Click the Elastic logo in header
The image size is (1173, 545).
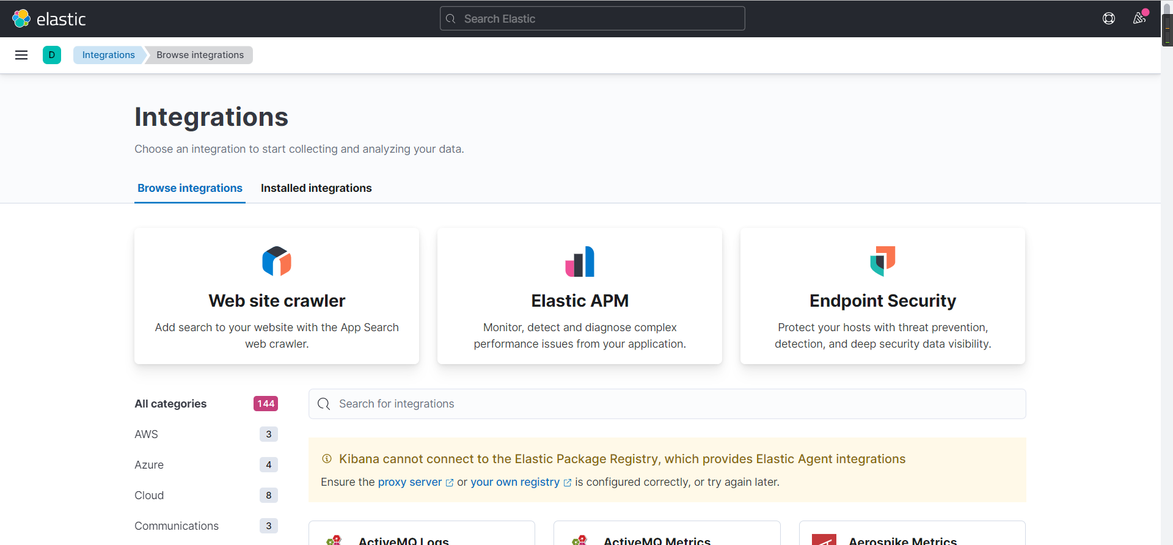(49, 18)
